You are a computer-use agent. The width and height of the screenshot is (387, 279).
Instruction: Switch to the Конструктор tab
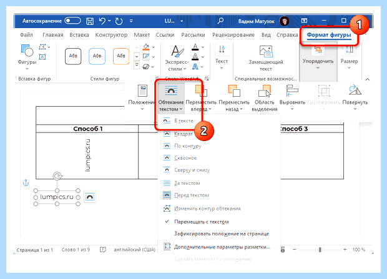(x=111, y=35)
